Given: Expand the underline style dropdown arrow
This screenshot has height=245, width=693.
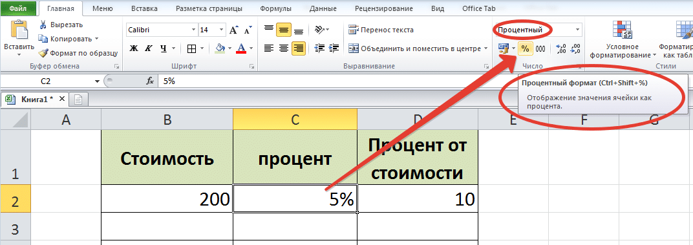Looking at the screenshot, I should 173,48.
